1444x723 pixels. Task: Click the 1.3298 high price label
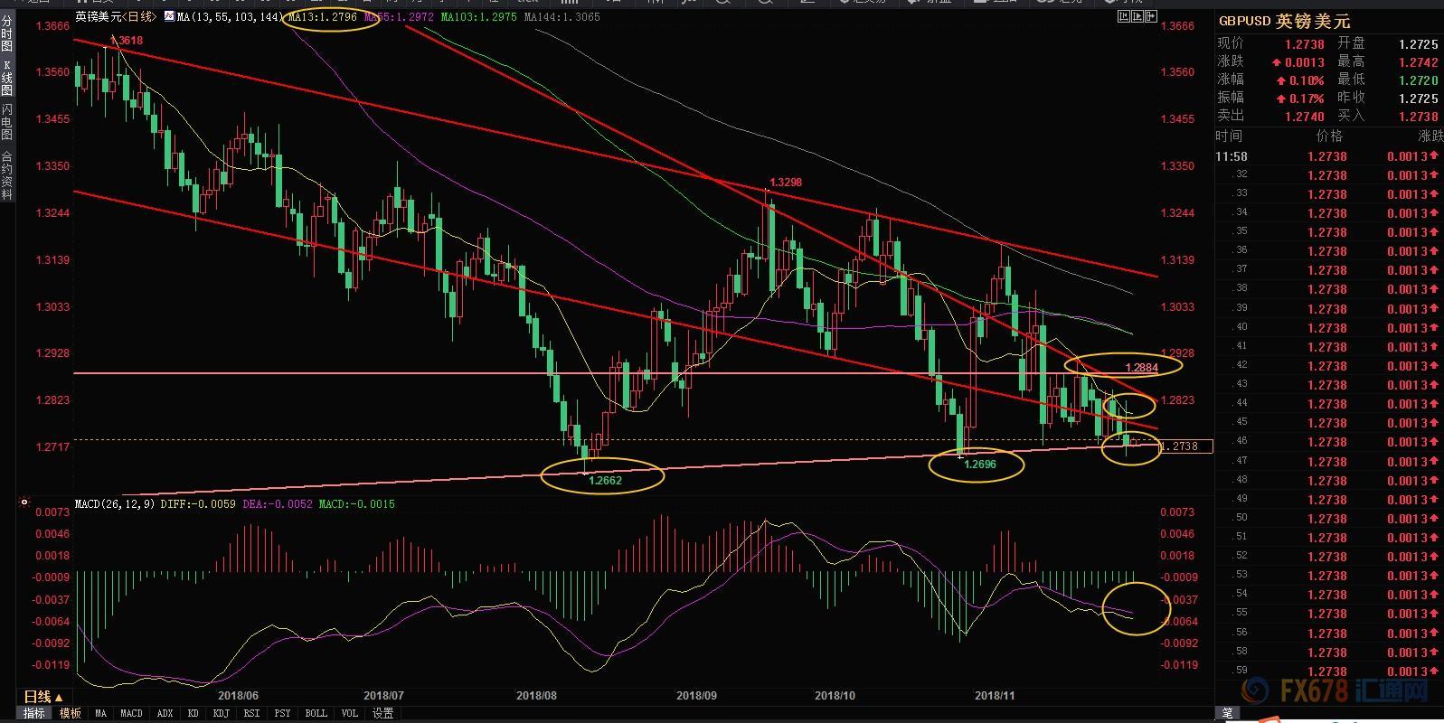click(x=786, y=183)
